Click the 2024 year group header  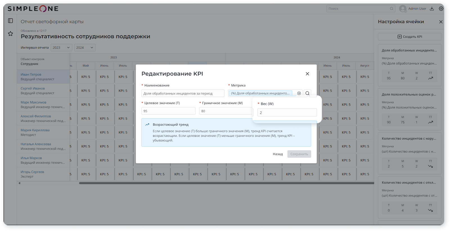point(337,57)
